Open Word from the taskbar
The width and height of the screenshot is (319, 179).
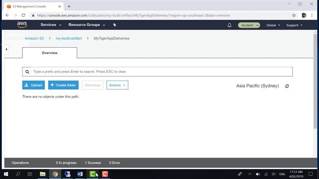[80, 174]
